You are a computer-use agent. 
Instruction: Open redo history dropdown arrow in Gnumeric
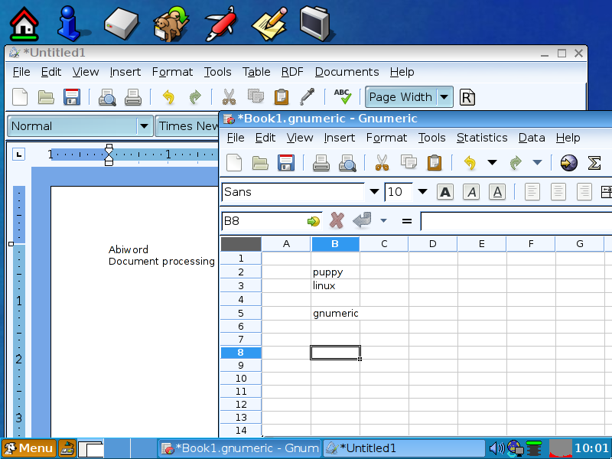[538, 162]
